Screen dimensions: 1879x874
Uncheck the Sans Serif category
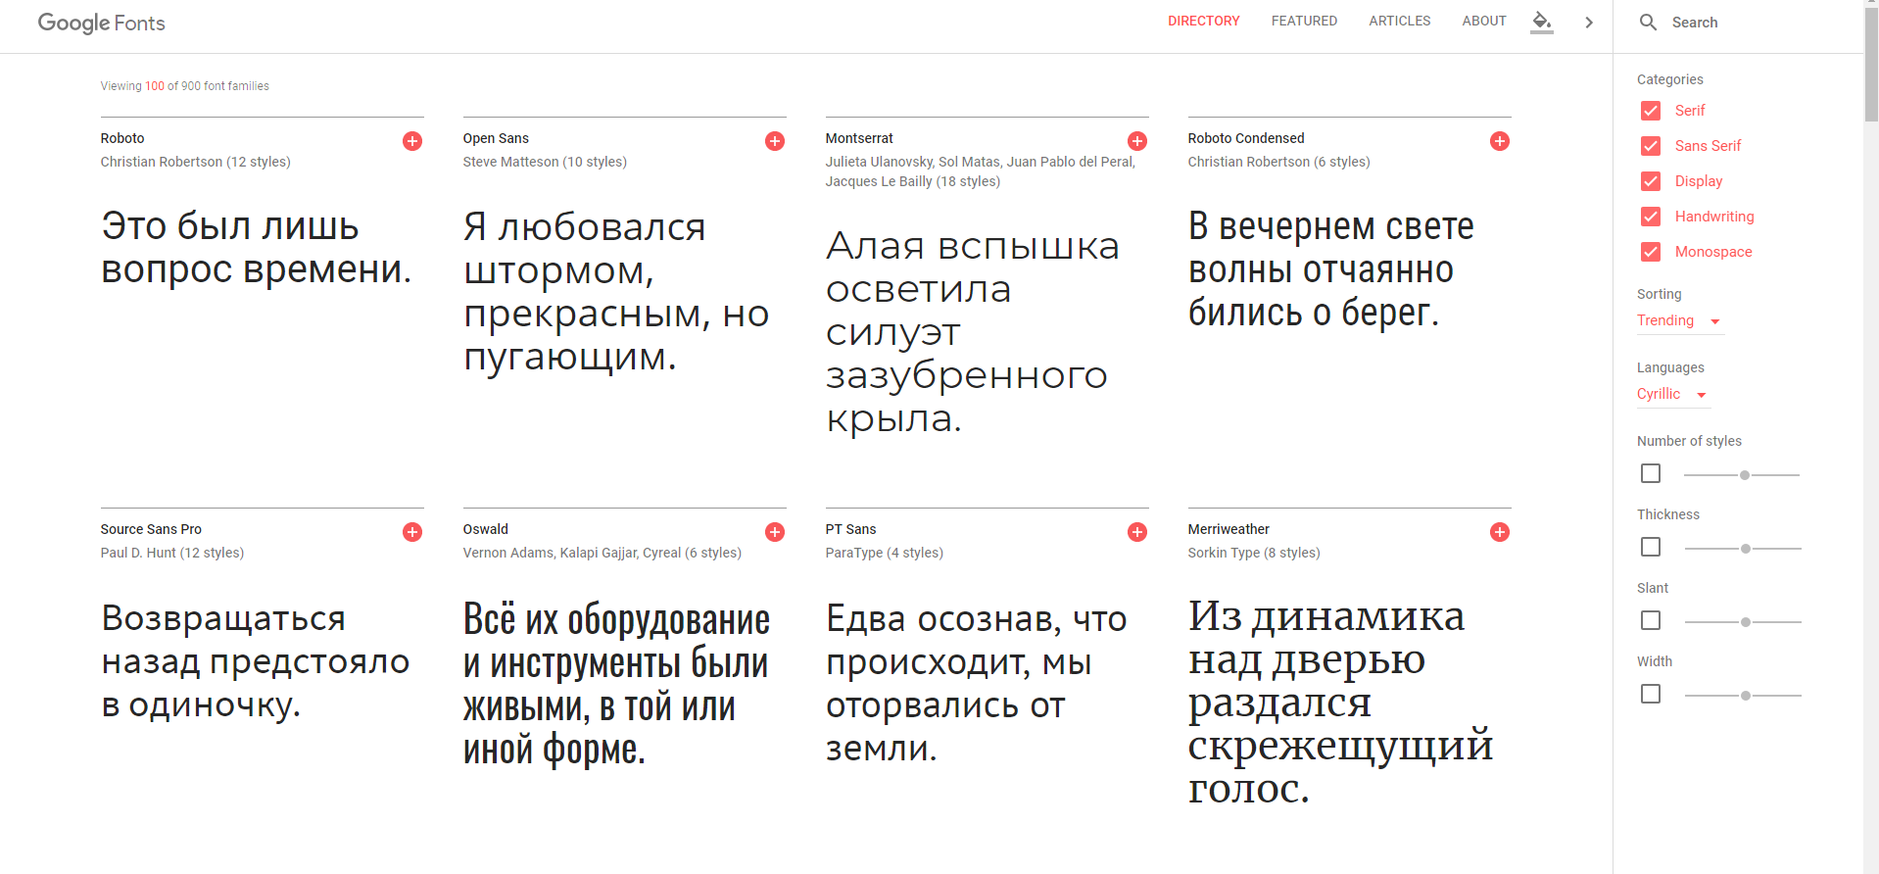(x=1651, y=146)
